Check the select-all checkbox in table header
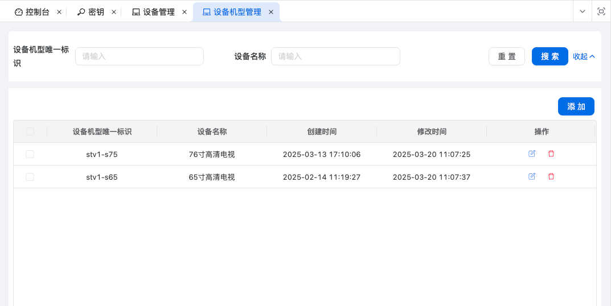The image size is (611, 306). pyautogui.click(x=30, y=131)
